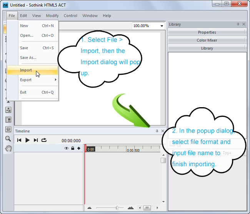The image size is (250, 214).
Task: Expand the Properties panel header
Action: tap(207, 32)
